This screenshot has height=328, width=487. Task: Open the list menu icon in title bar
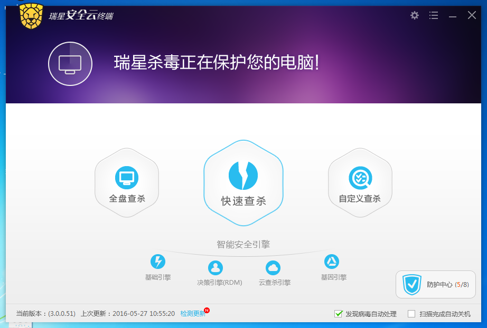tap(434, 15)
